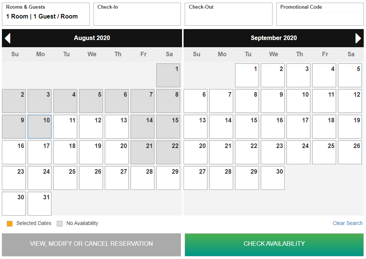Screen dimensions: 366x259
Task: Choose August 31 in the calendar
Action: click(x=39, y=204)
